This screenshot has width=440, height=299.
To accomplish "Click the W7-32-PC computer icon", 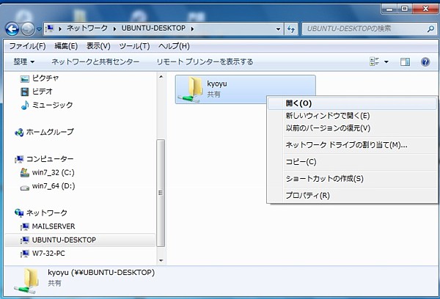I will [x=25, y=254].
